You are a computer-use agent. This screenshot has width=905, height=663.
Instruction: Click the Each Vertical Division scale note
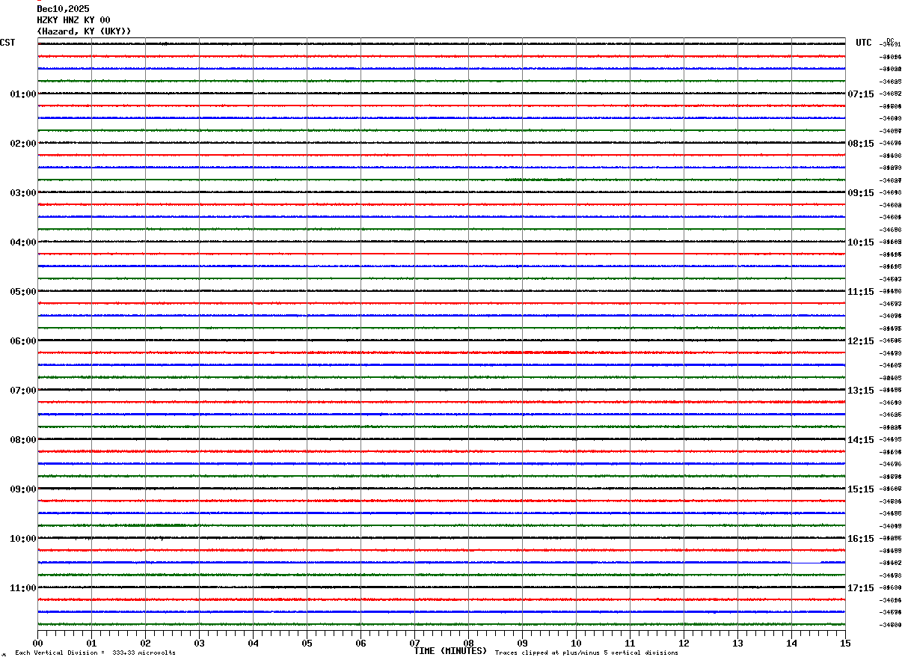95,653
